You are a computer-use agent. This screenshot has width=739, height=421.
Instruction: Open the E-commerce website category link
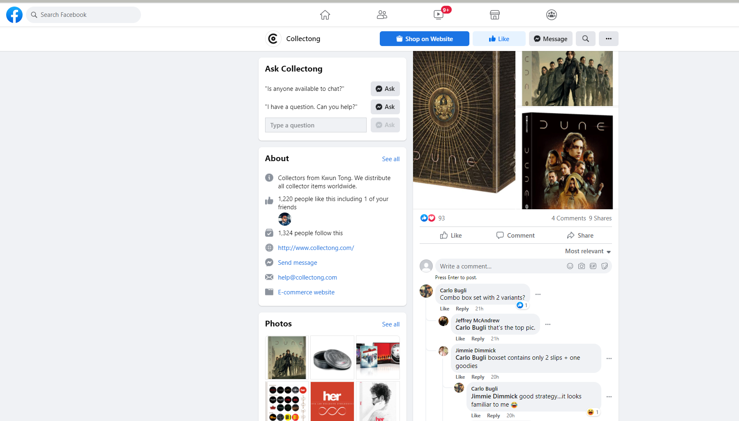tap(306, 292)
